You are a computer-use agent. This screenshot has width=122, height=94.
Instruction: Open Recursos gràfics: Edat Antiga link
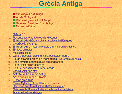click(x=33, y=20)
